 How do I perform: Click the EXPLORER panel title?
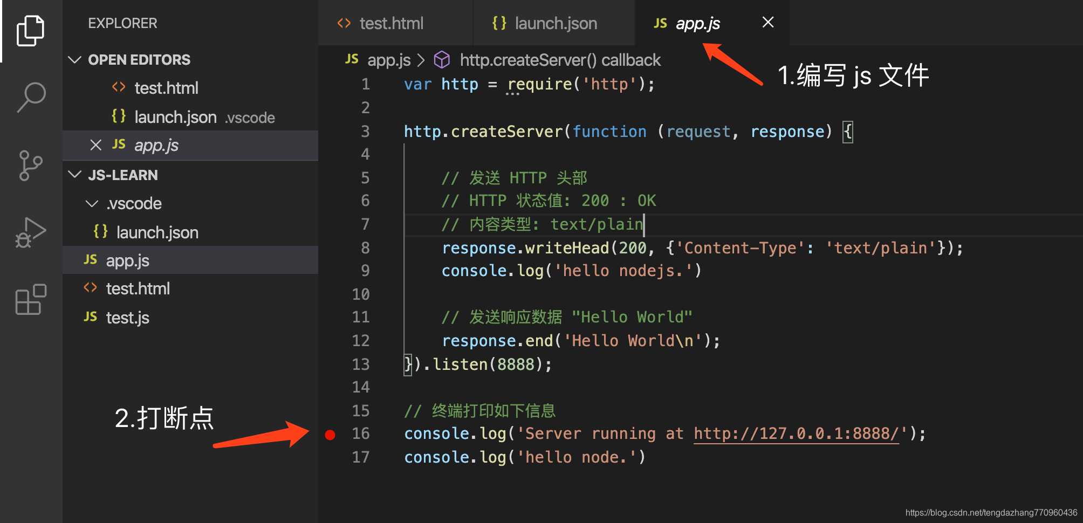click(x=122, y=23)
